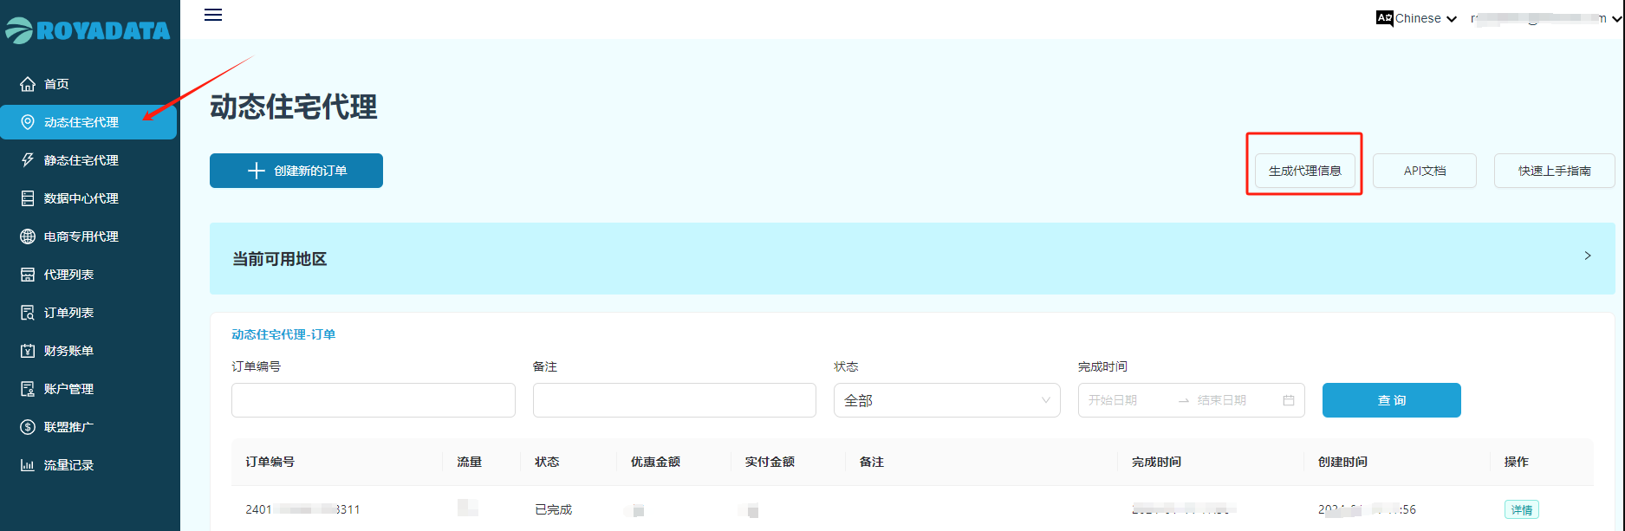The image size is (1625, 531).
Task: Click the account icon for 账户管理
Action: [28, 389]
